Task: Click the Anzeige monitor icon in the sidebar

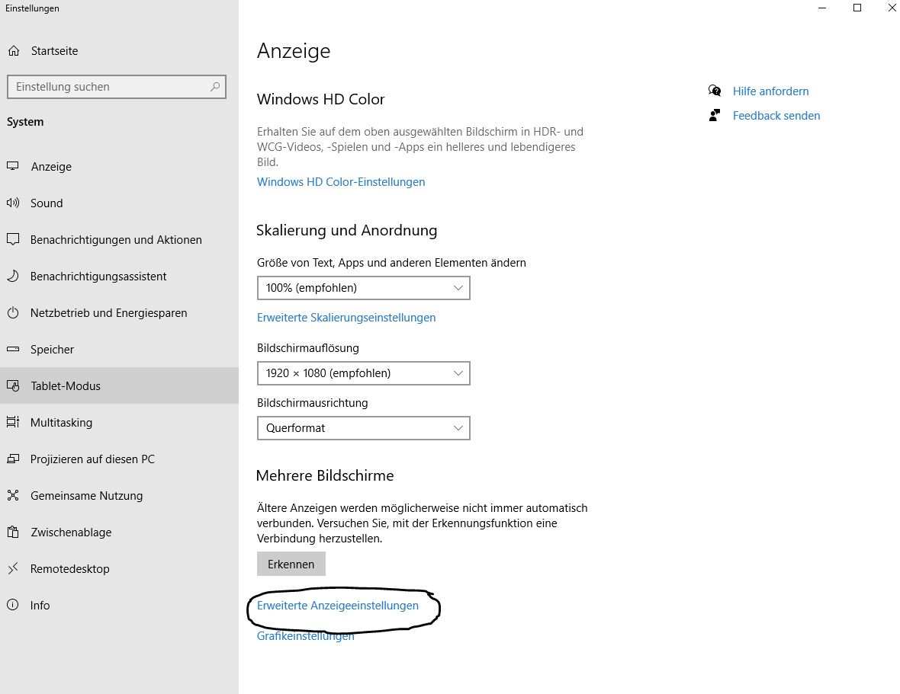Action: [x=13, y=166]
